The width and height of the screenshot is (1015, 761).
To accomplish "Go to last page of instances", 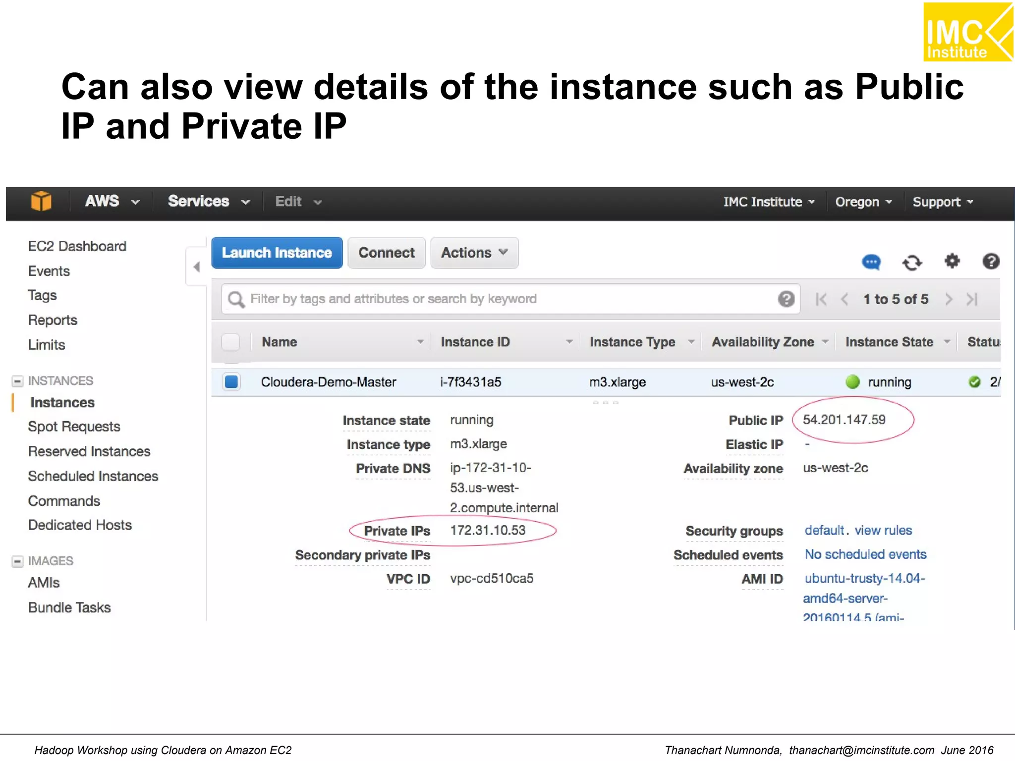I will click(972, 299).
